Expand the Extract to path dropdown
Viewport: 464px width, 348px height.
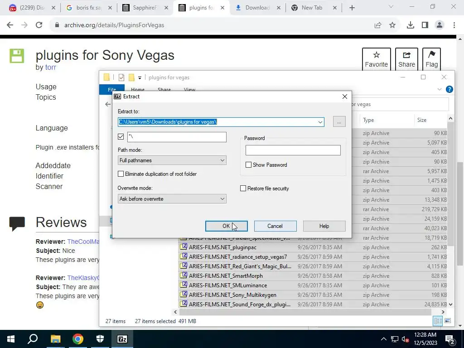(x=320, y=122)
